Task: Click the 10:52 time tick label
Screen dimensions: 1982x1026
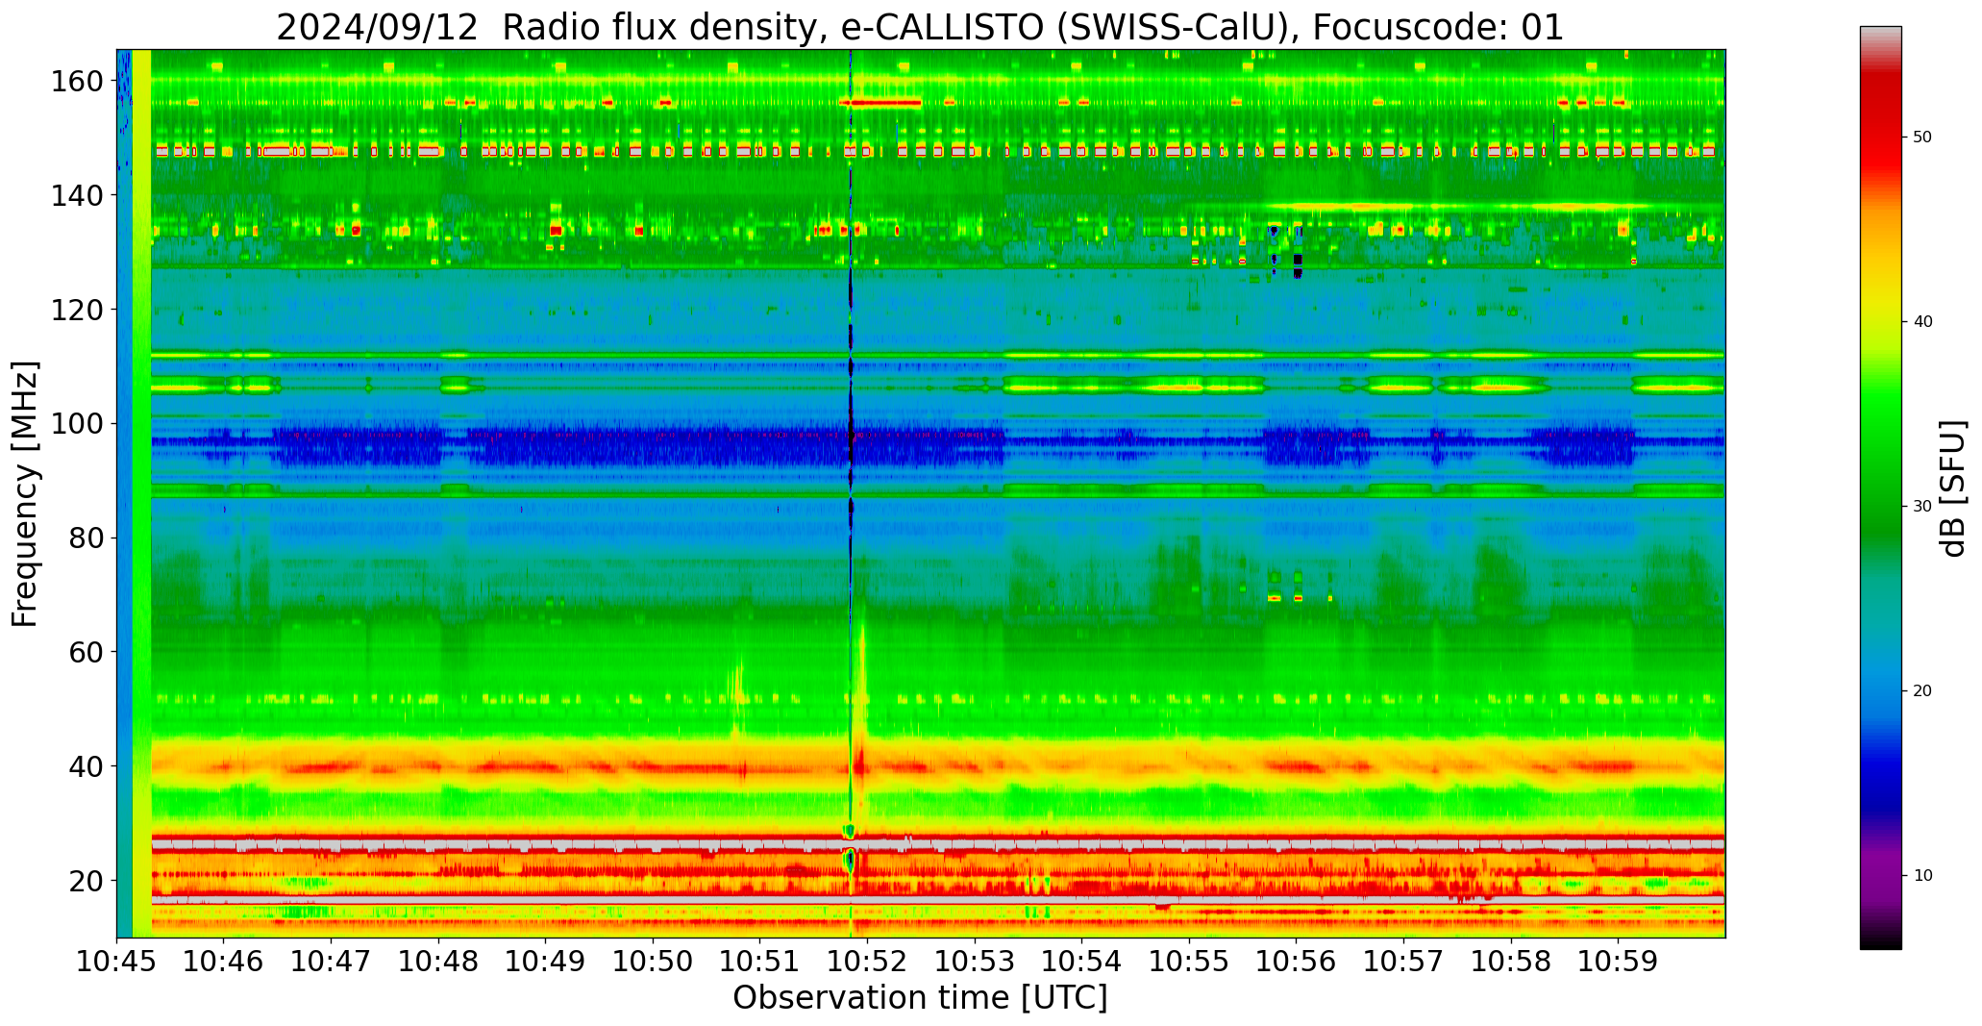Action: point(868,961)
